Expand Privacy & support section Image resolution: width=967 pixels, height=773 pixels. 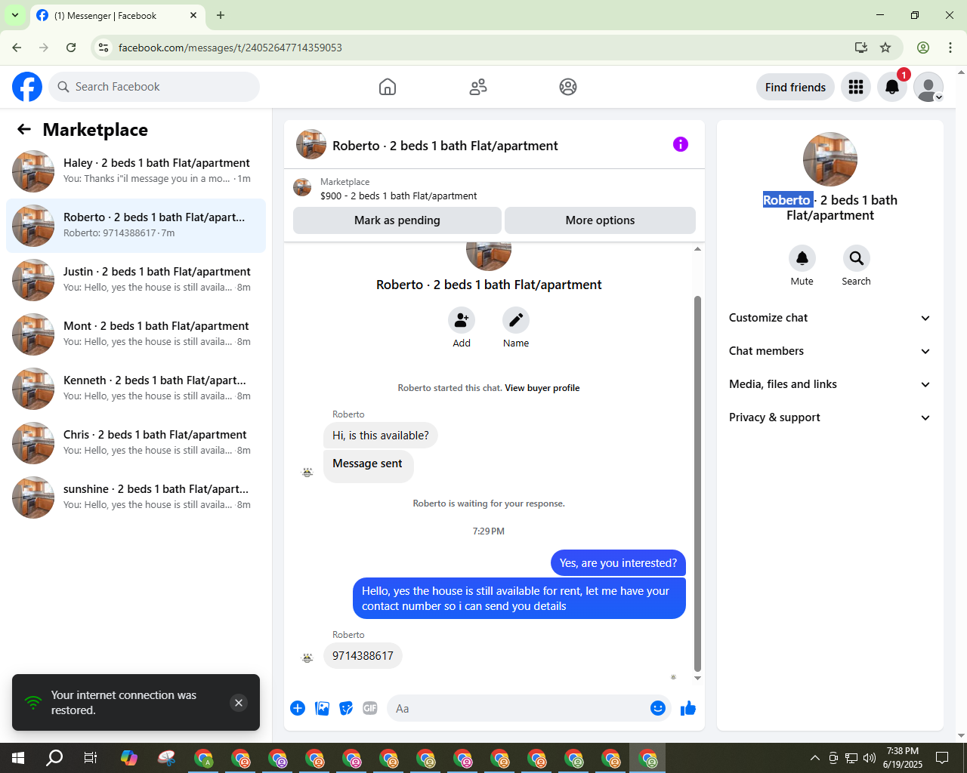click(x=830, y=417)
